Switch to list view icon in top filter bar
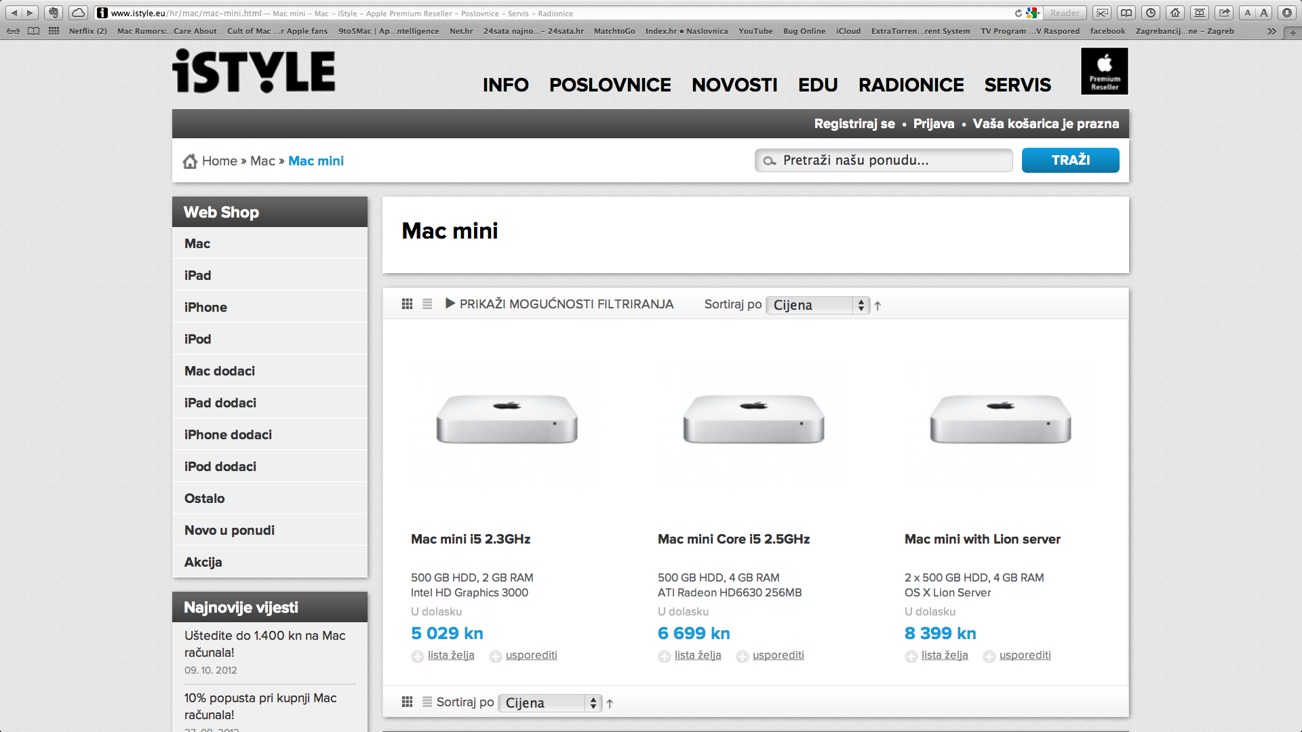This screenshot has height=732, width=1302. point(427,304)
